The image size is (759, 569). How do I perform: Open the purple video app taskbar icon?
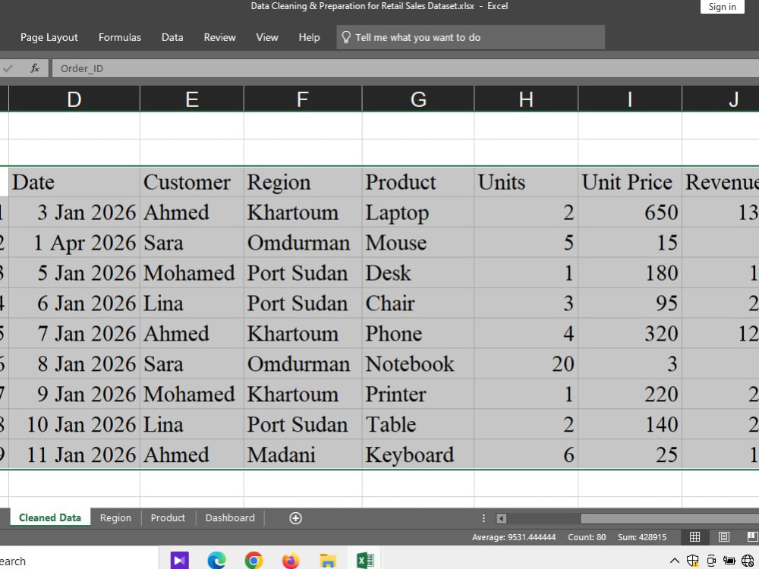[180, 561]
